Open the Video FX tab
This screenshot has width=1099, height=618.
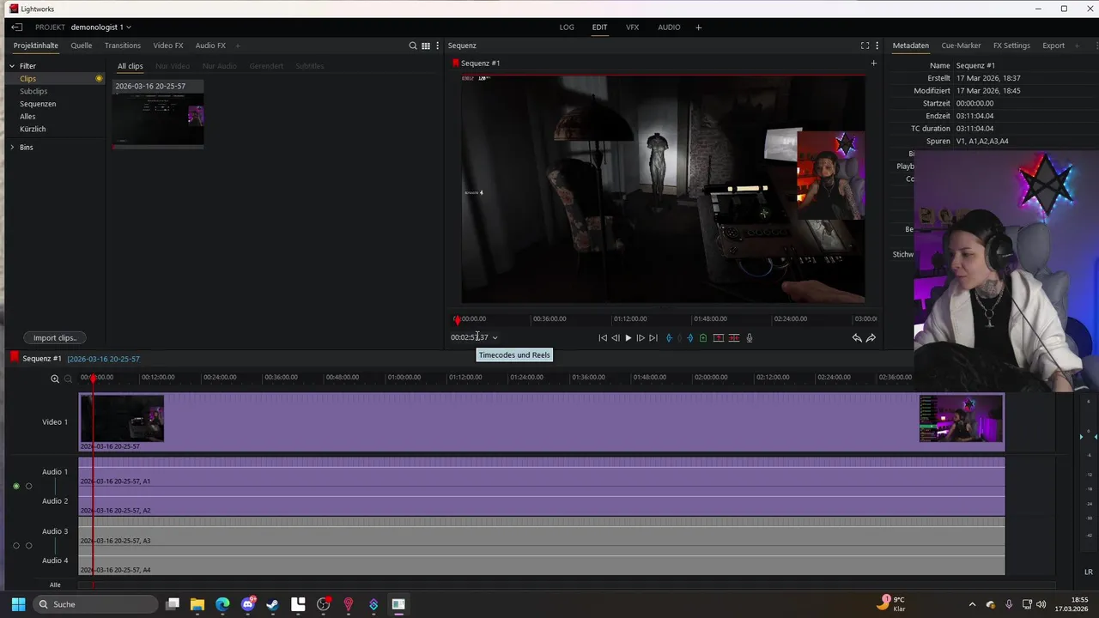point(168,45)
